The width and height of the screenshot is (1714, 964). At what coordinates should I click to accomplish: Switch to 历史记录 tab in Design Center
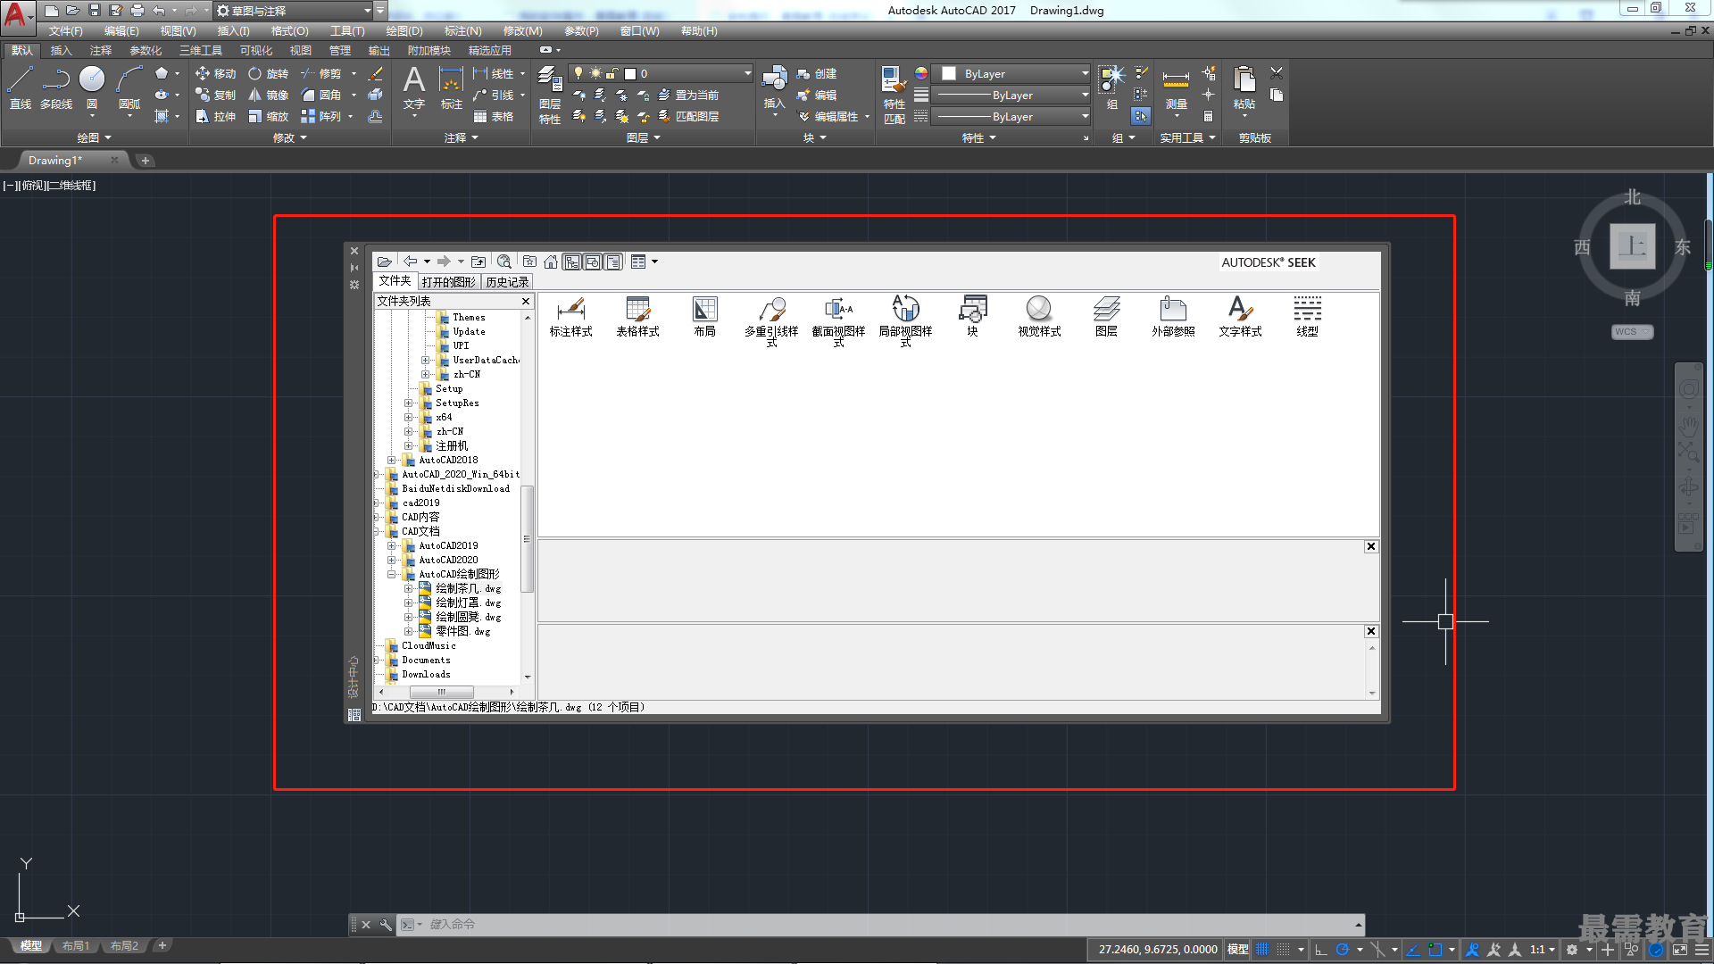(x=507, y=281)
